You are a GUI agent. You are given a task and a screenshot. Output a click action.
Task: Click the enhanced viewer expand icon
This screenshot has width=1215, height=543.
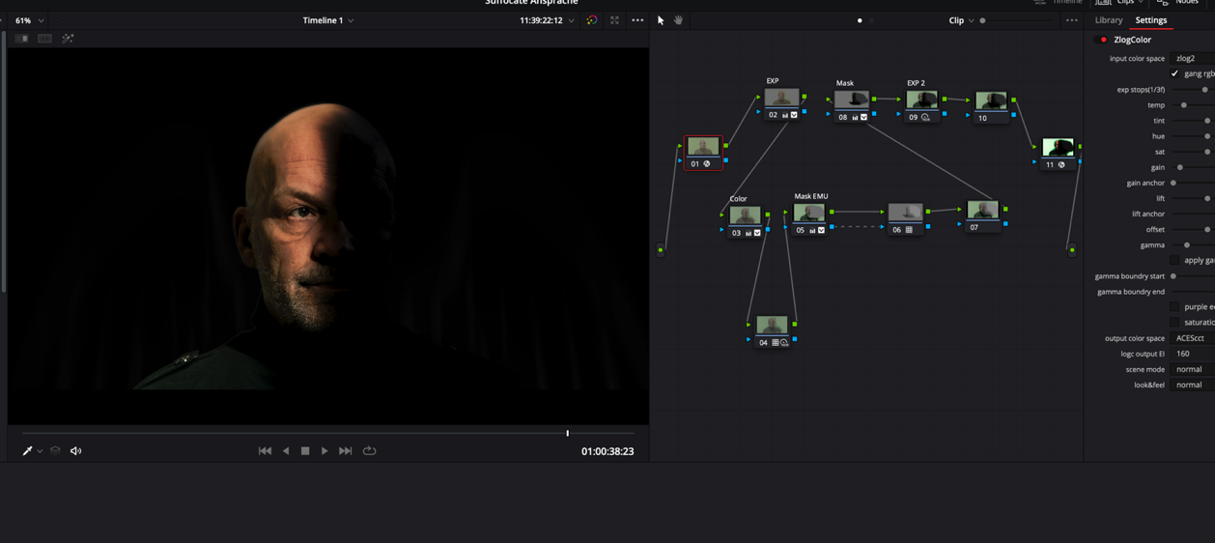point(614,20)
